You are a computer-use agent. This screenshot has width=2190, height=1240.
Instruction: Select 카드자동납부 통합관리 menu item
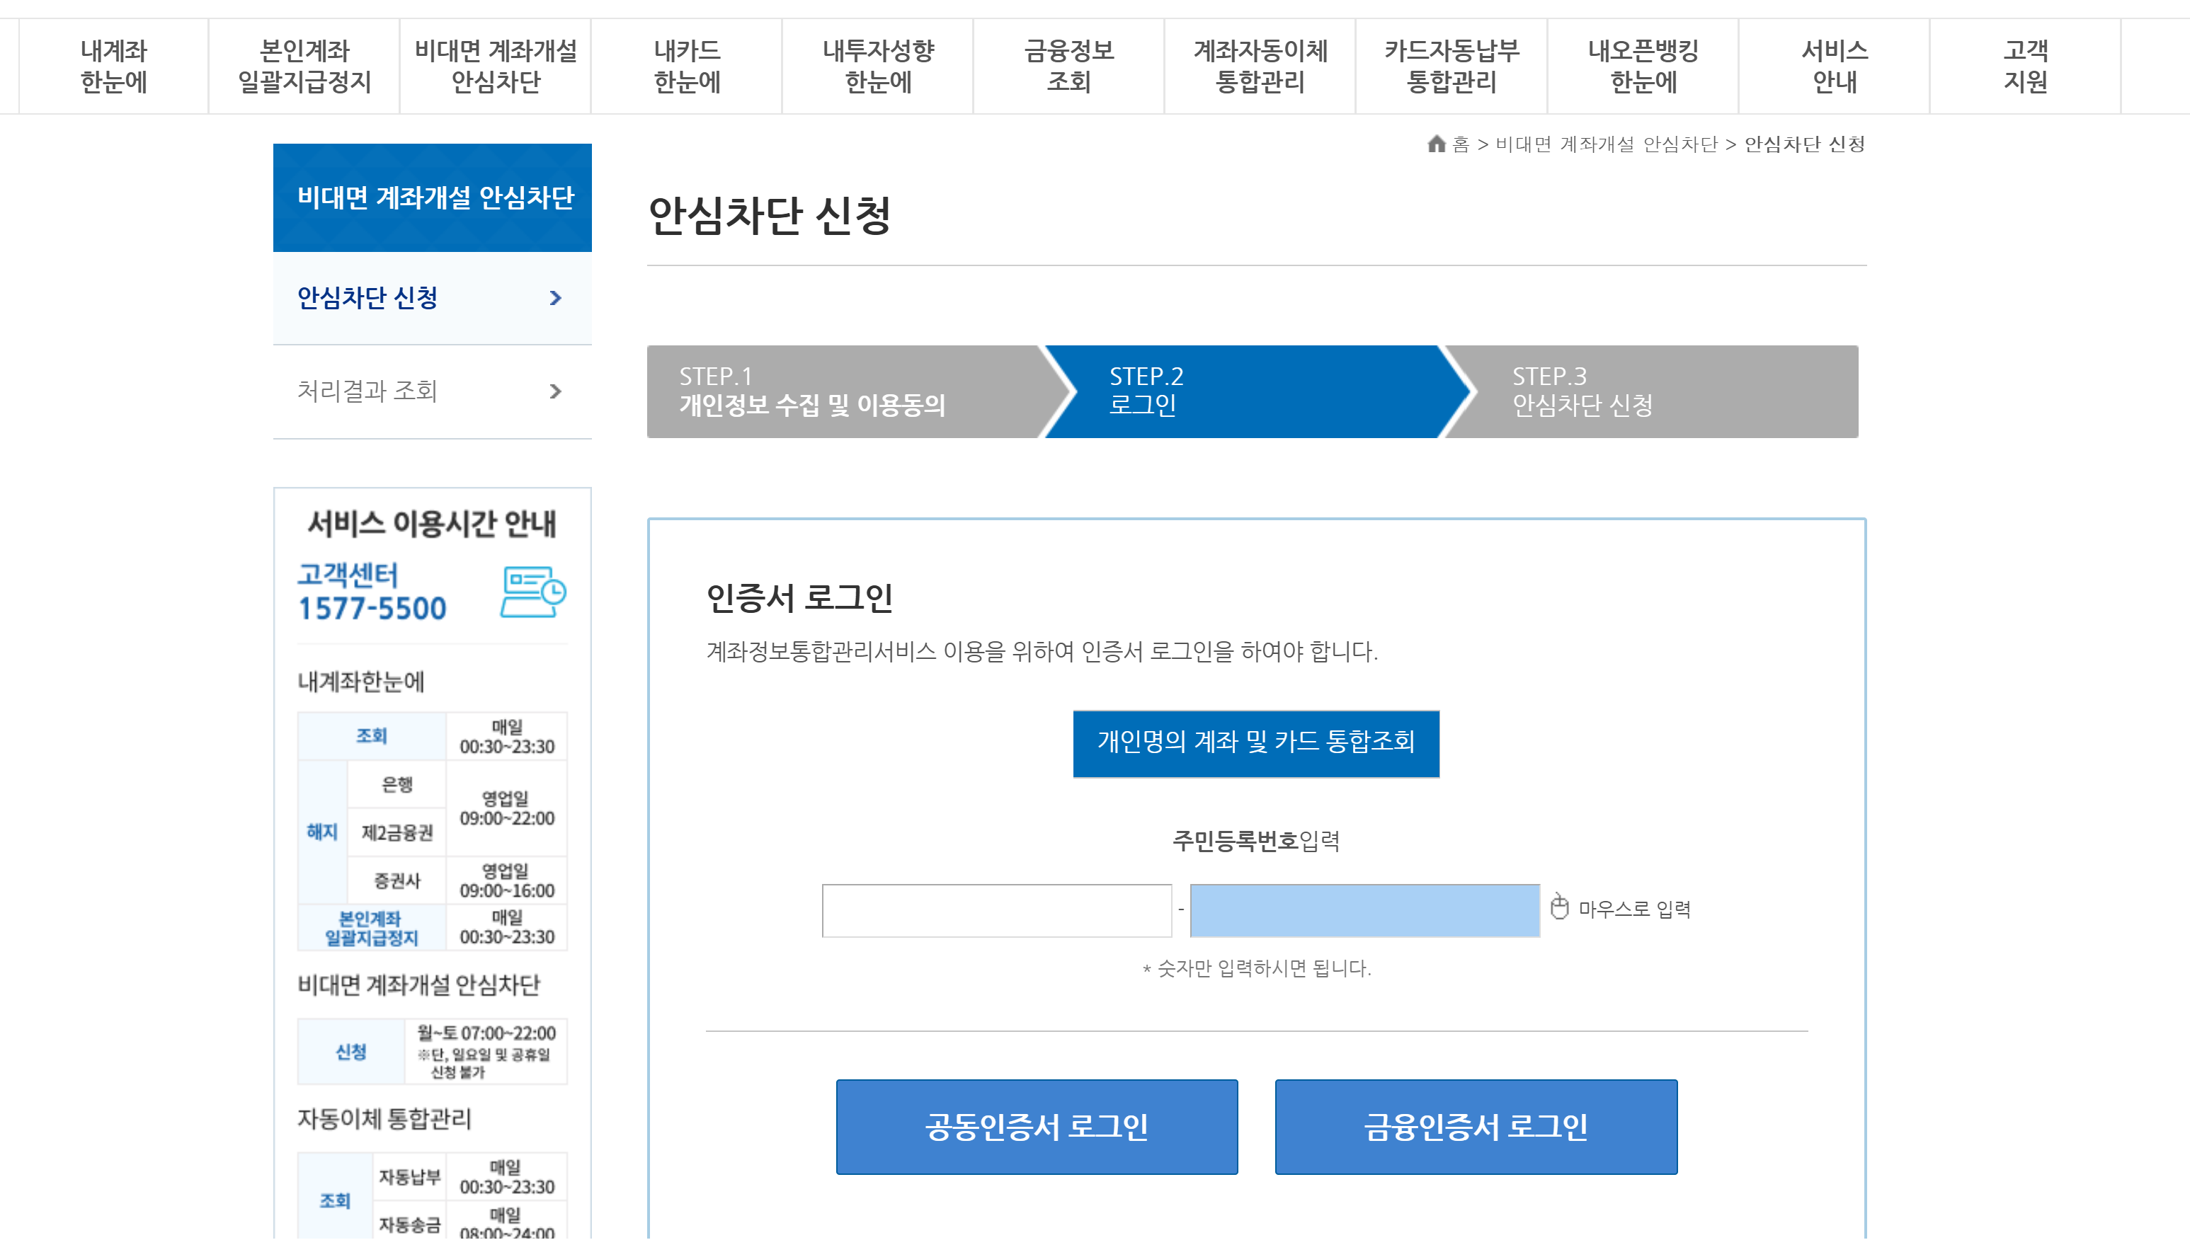pos(1451,67)
